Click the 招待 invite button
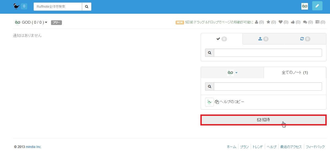Viewport: 330px width, 151px height. (x=263, y=120)
